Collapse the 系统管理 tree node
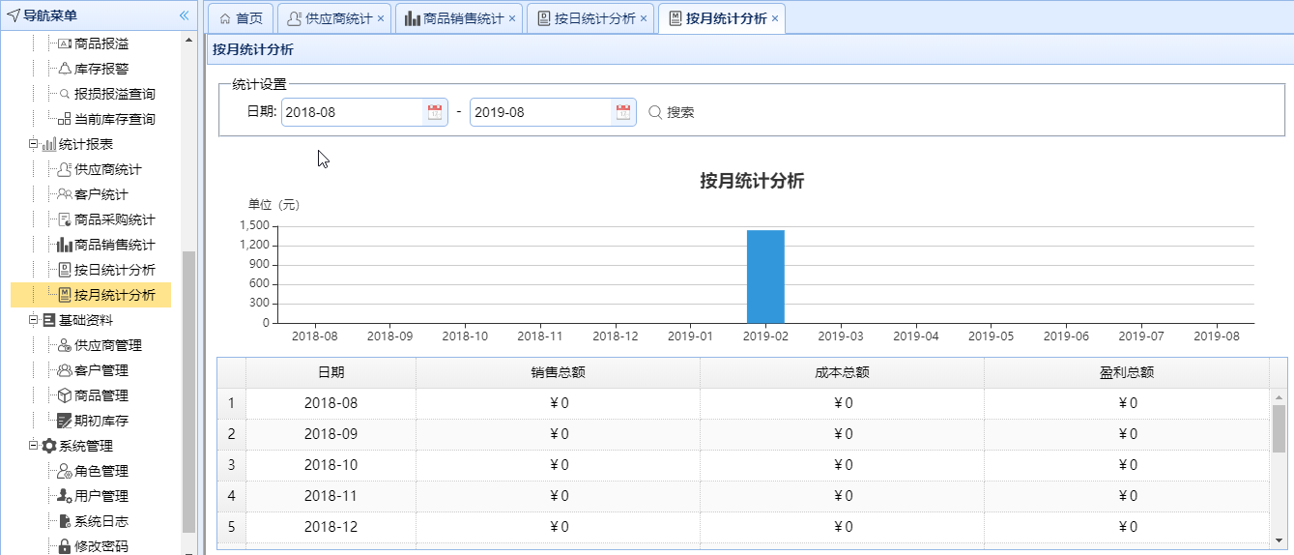 pos(34,446)
